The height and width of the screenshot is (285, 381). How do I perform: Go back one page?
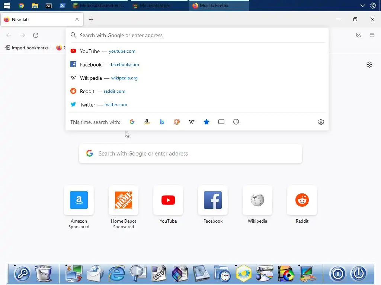pos(9,35)
